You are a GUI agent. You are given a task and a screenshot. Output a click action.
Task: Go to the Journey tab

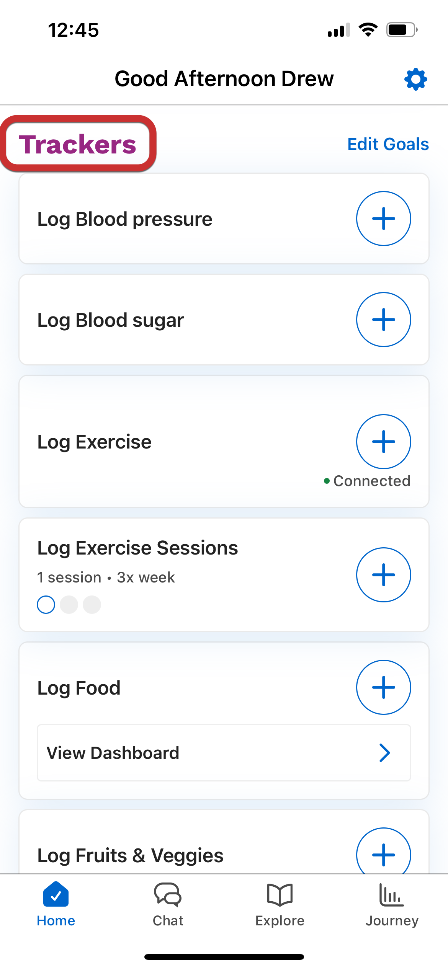[392, 905]
